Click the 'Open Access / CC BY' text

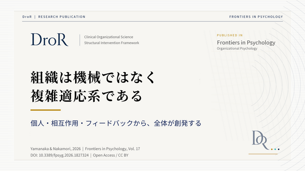110,155
